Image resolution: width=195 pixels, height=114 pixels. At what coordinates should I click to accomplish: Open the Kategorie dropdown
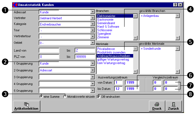[x=92, y=24]
